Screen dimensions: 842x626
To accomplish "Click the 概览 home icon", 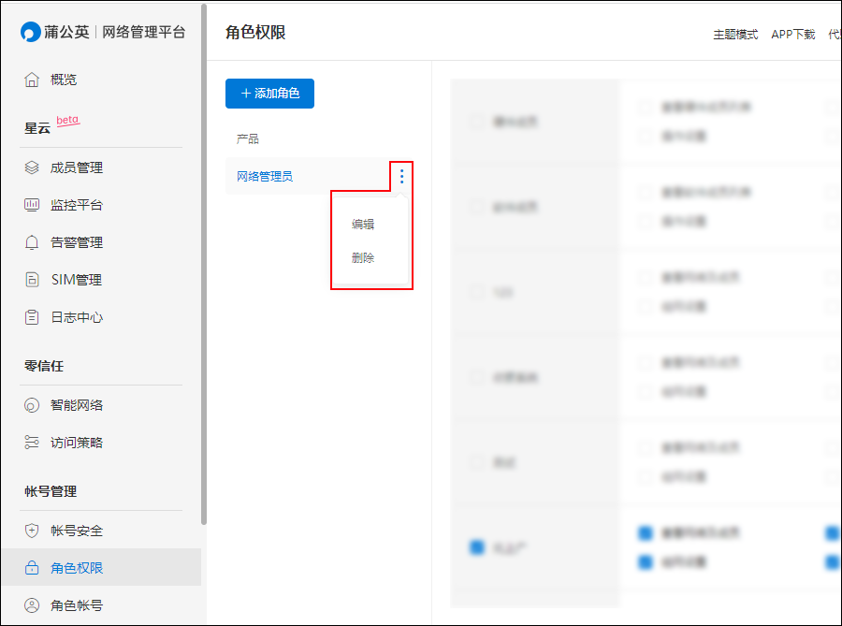I will (x=32, y=80).
